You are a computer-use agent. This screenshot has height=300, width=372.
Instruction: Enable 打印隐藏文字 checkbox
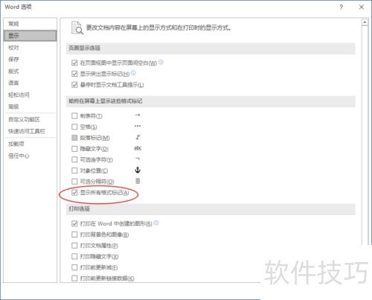point(74,256)
